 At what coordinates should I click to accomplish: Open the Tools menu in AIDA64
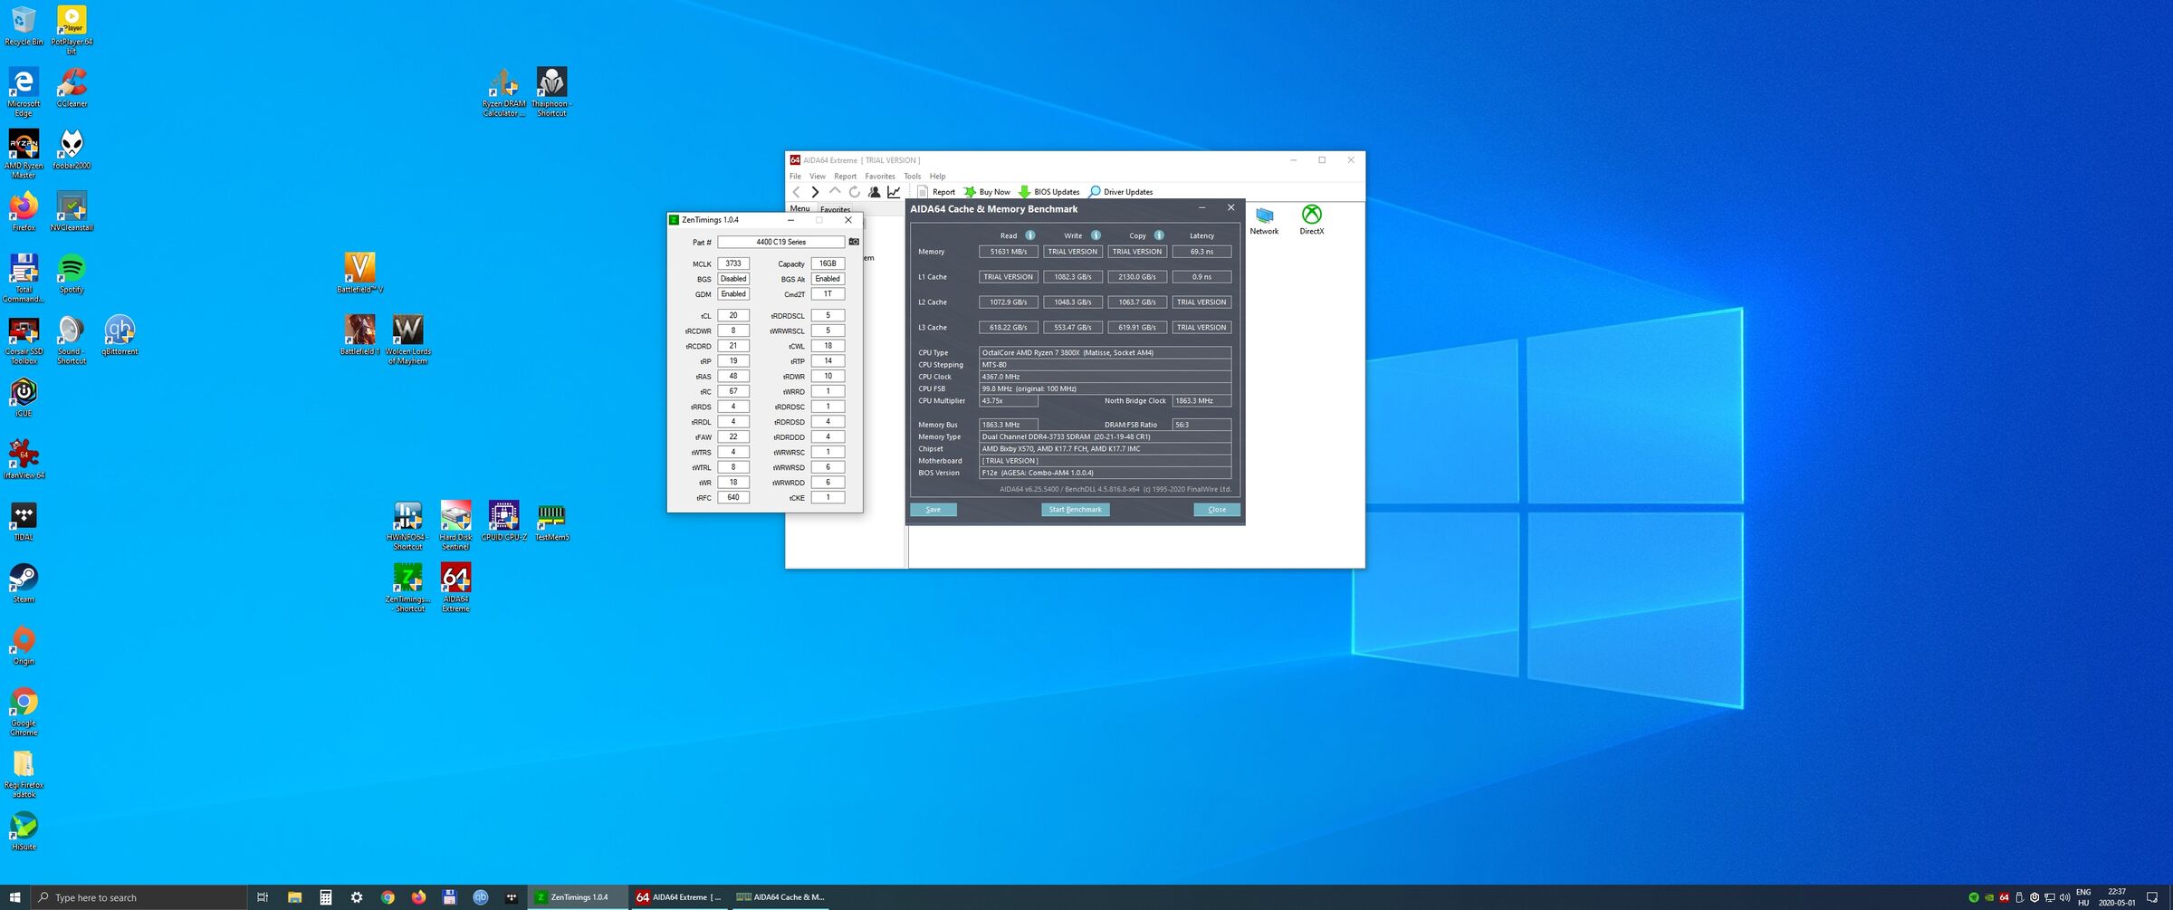[912, 177]
